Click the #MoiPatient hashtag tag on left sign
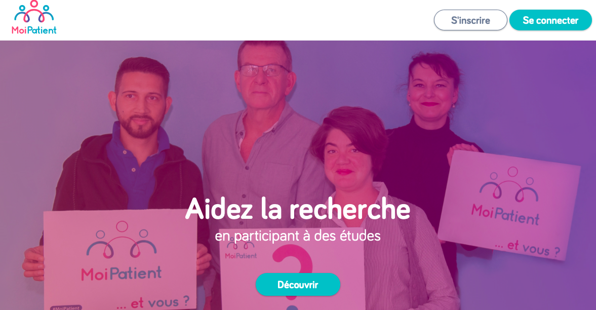The height and width of the screenshot is (310, 596). (x=66, y=307)
